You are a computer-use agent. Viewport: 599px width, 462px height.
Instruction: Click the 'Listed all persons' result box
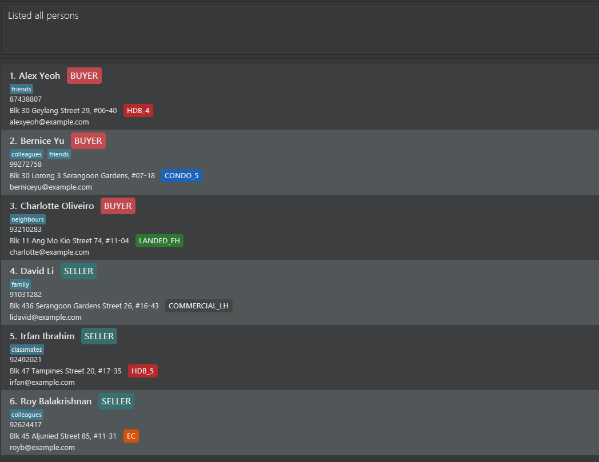click(x=299, y=30)
